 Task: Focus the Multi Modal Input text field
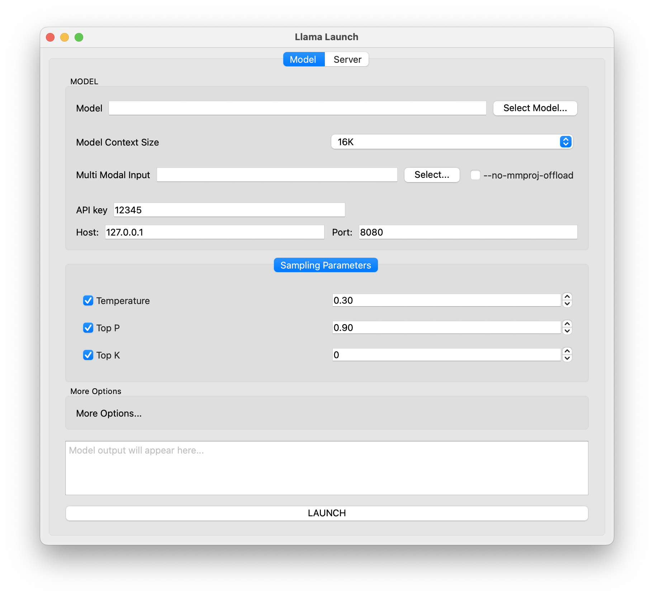277,175
